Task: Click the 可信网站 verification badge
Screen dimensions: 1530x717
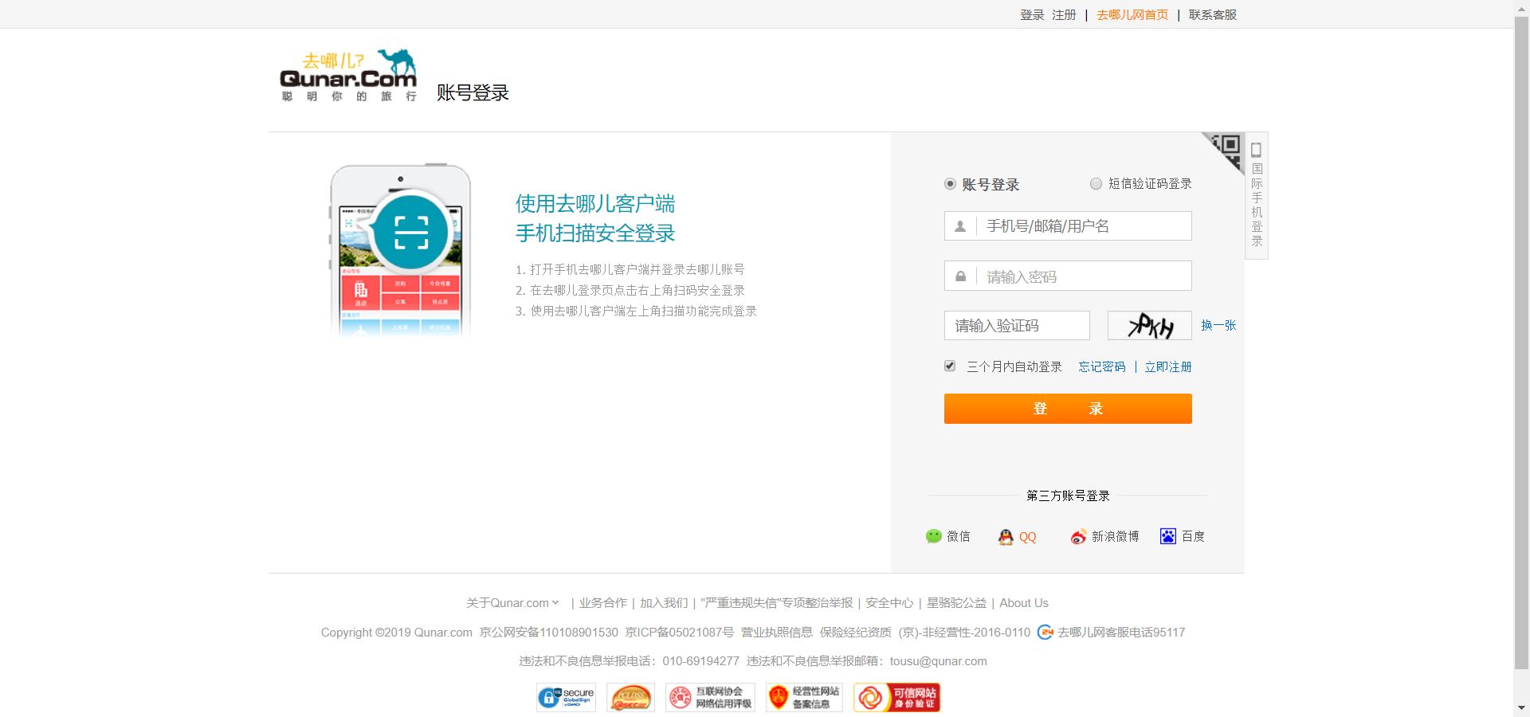Action: (x=896, y=698)
